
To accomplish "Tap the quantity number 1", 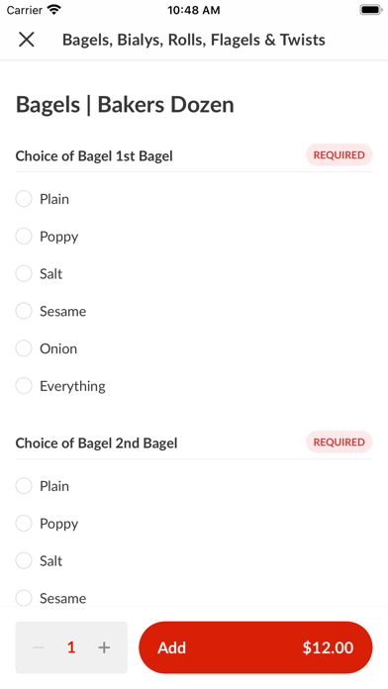I will coord(71,647).
